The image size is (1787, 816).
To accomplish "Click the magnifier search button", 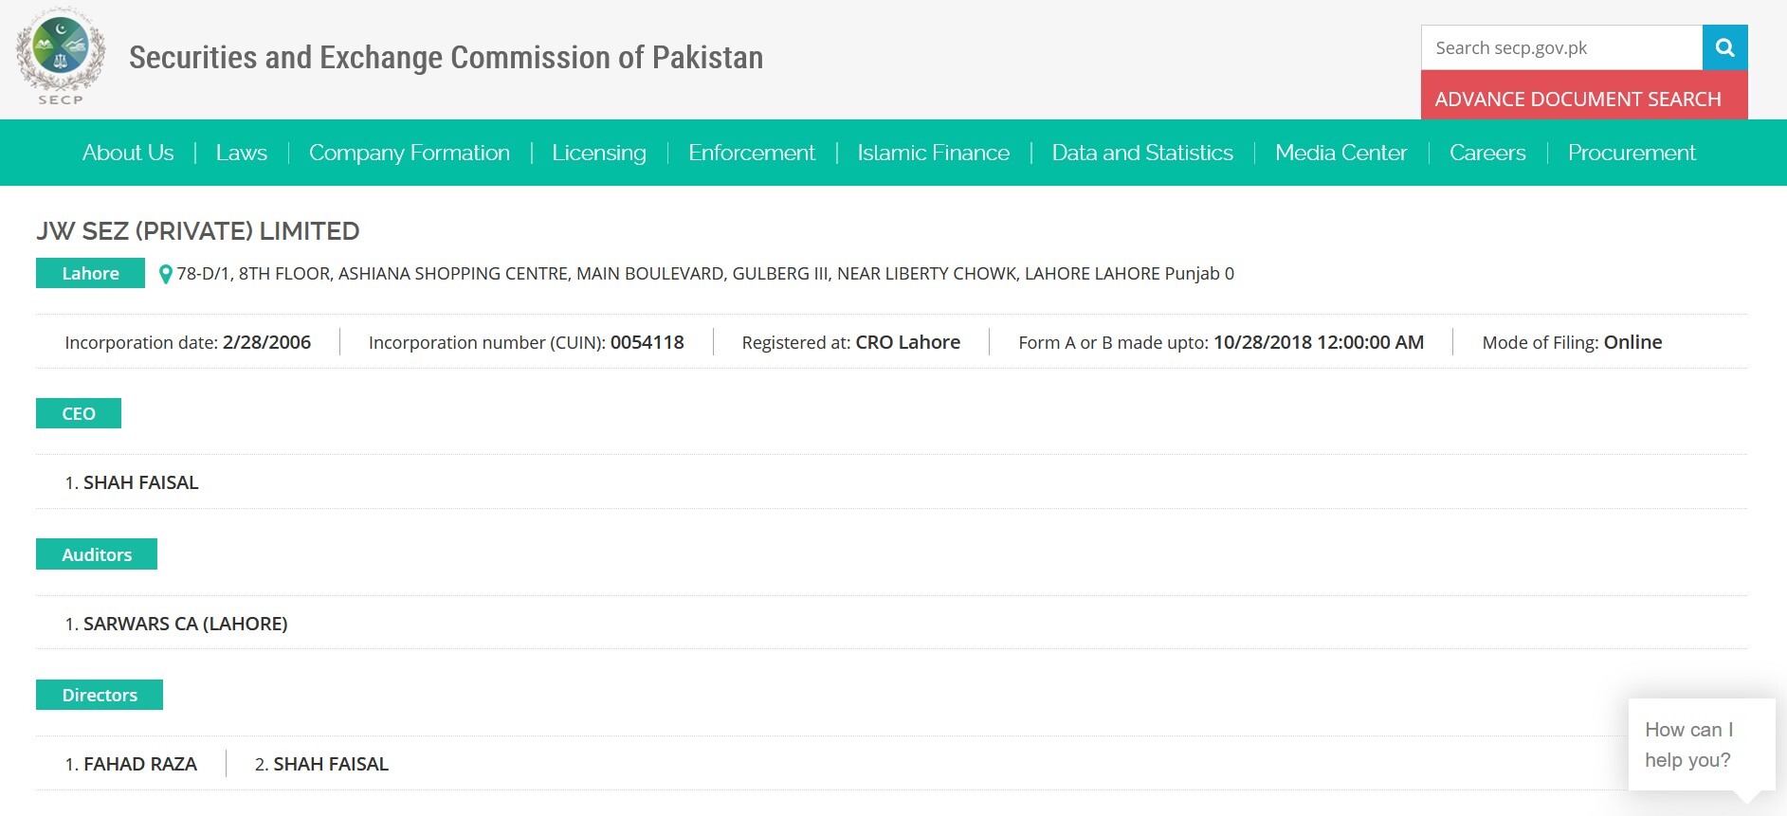I will [1724, 47].
